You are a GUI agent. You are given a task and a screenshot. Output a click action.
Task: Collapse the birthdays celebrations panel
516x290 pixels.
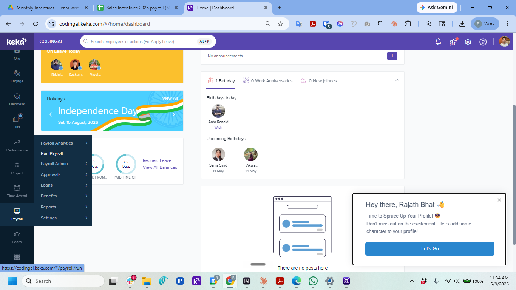397,80
